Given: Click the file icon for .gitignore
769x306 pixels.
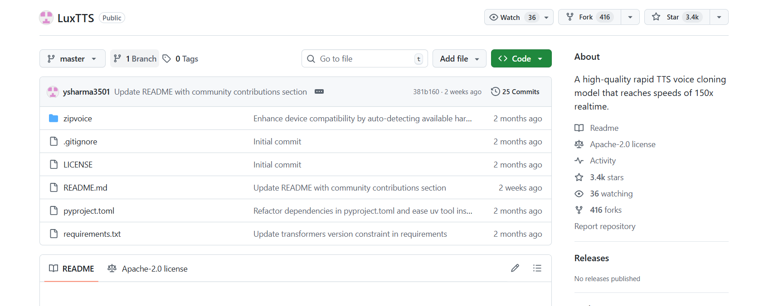Looking at the screenshot, I should tap(54, 141).
